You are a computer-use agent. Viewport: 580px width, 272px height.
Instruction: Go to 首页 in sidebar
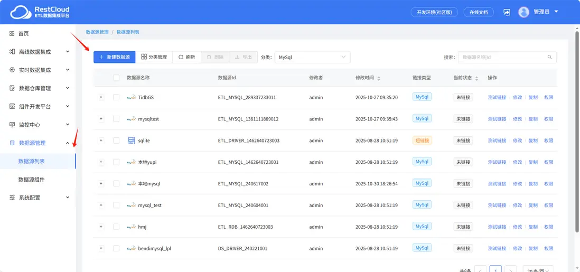[x=24, y=33]
